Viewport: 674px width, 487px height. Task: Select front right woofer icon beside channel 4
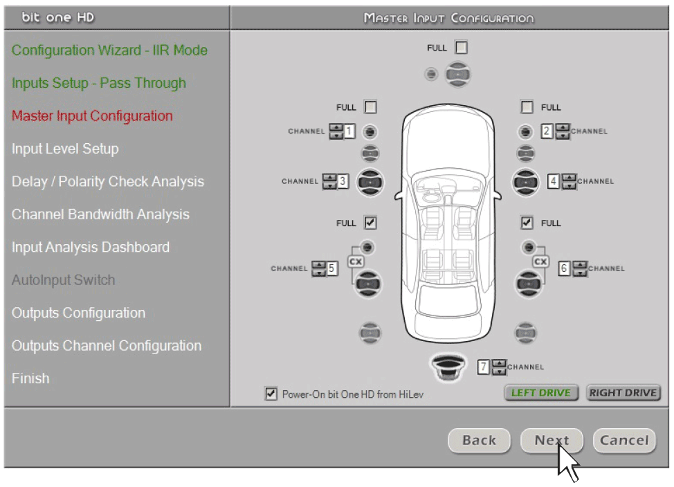(x=525, y=182)
